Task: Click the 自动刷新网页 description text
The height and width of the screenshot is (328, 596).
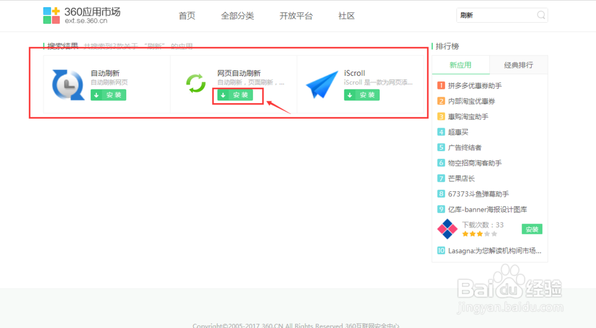Action: 109,82
